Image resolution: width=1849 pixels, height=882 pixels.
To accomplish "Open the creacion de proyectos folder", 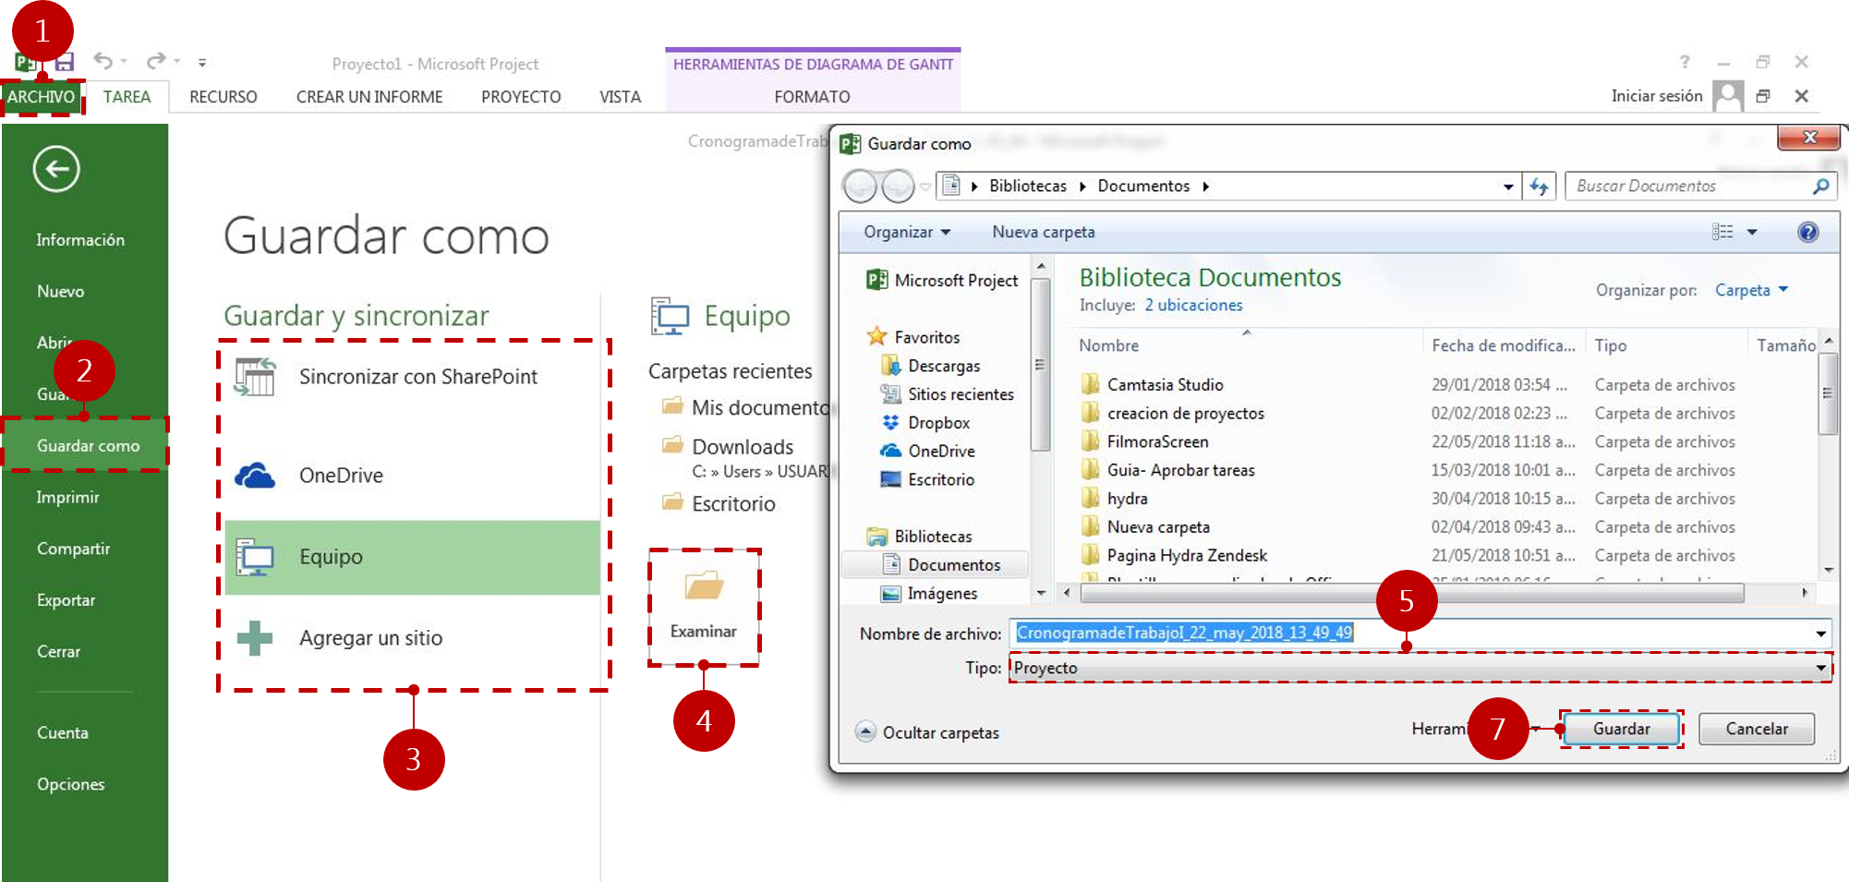I will click(1185, 413).
